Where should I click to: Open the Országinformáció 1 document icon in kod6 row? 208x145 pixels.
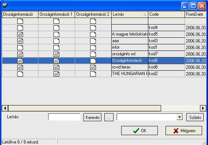(56, 61)
